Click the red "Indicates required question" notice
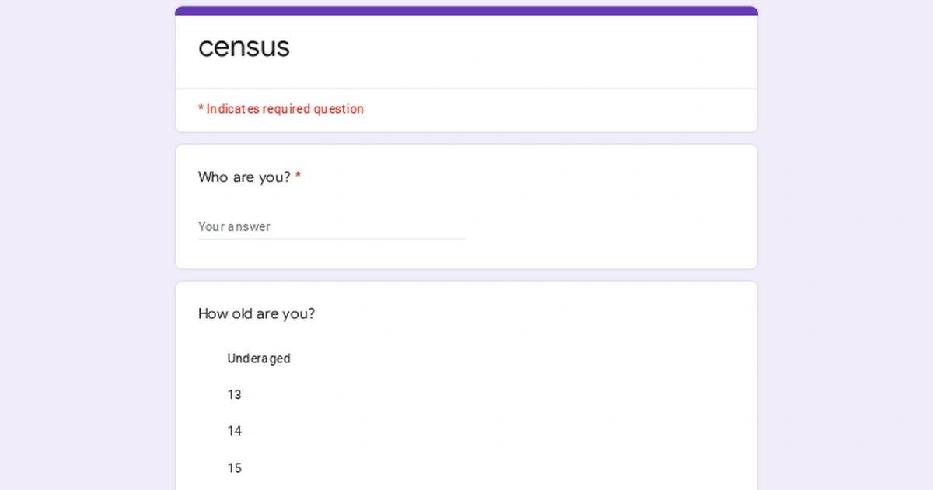This screenshot has width=933, height=490. click(281, 109)
